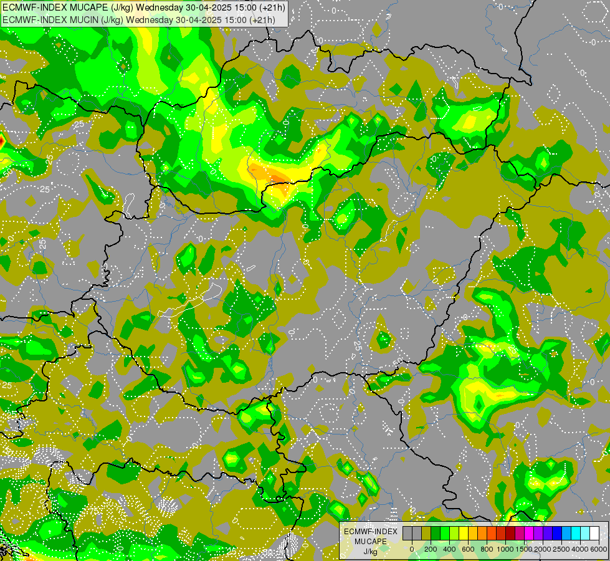This screenshot has width=610, height=561.
Task: Click the J/kg unit label in legend
Action: (371, 552)
